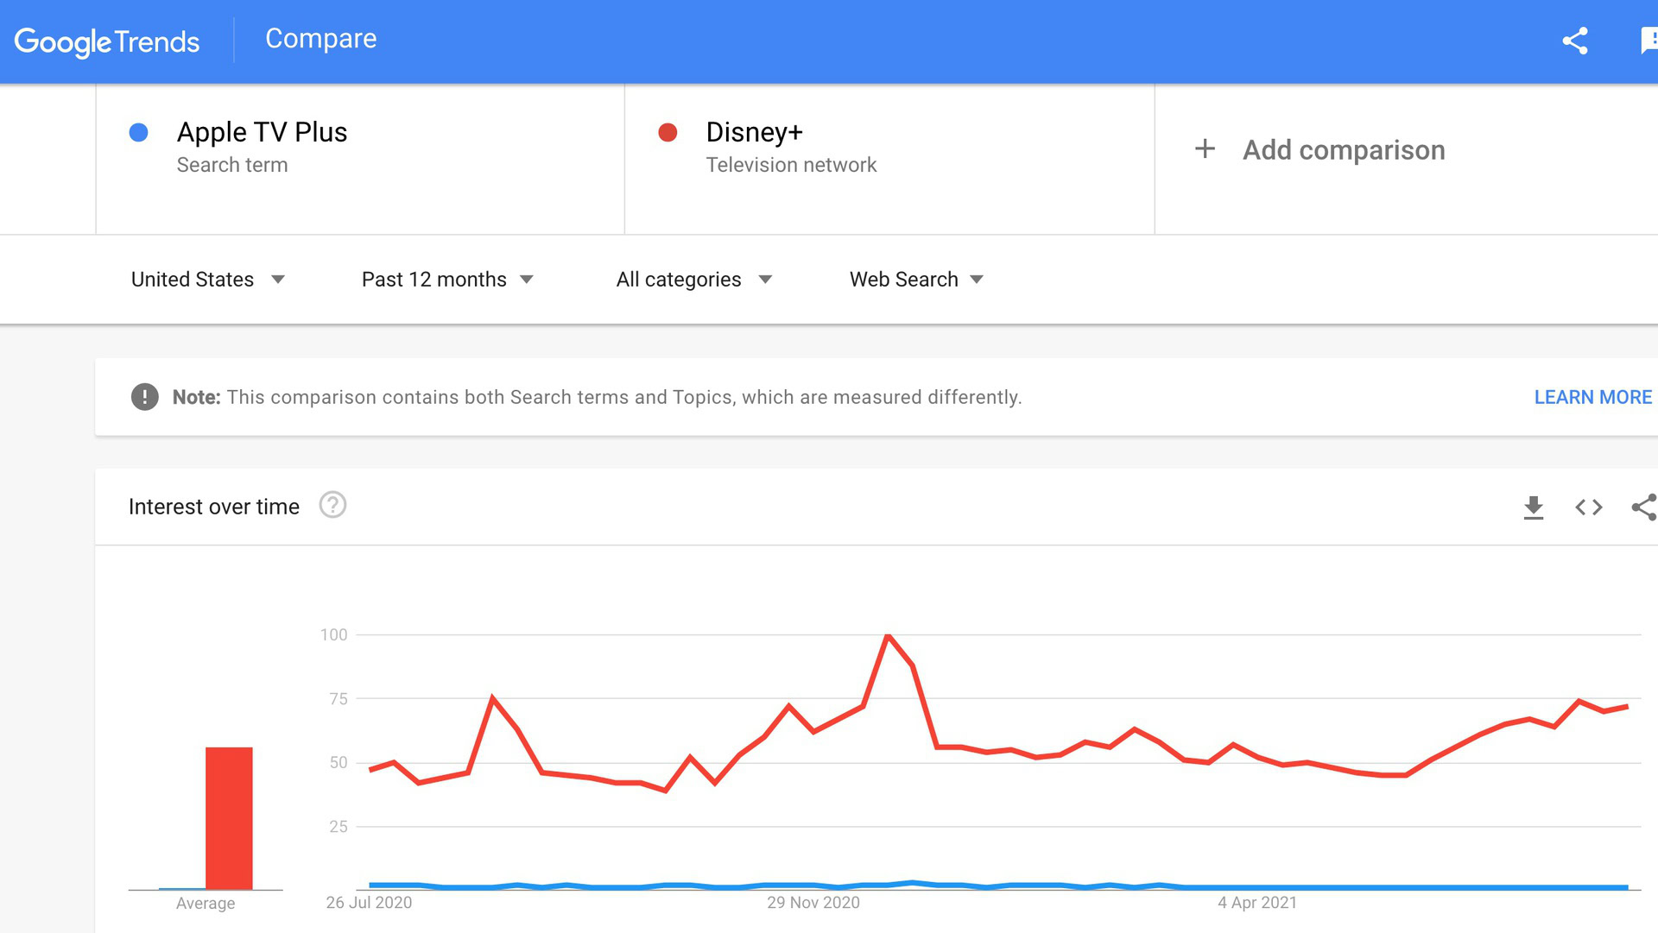Click the Compare header tab

(x=320, y=39)
